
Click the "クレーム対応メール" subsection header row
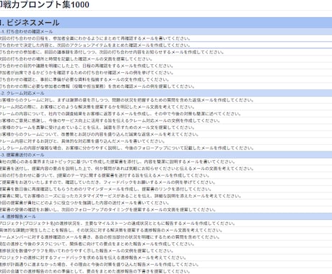click(166, 93)
